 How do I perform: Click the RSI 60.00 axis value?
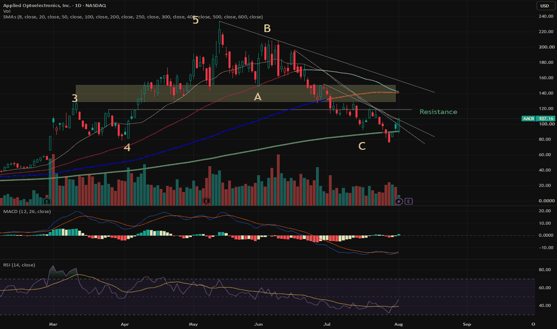point(544,288)
